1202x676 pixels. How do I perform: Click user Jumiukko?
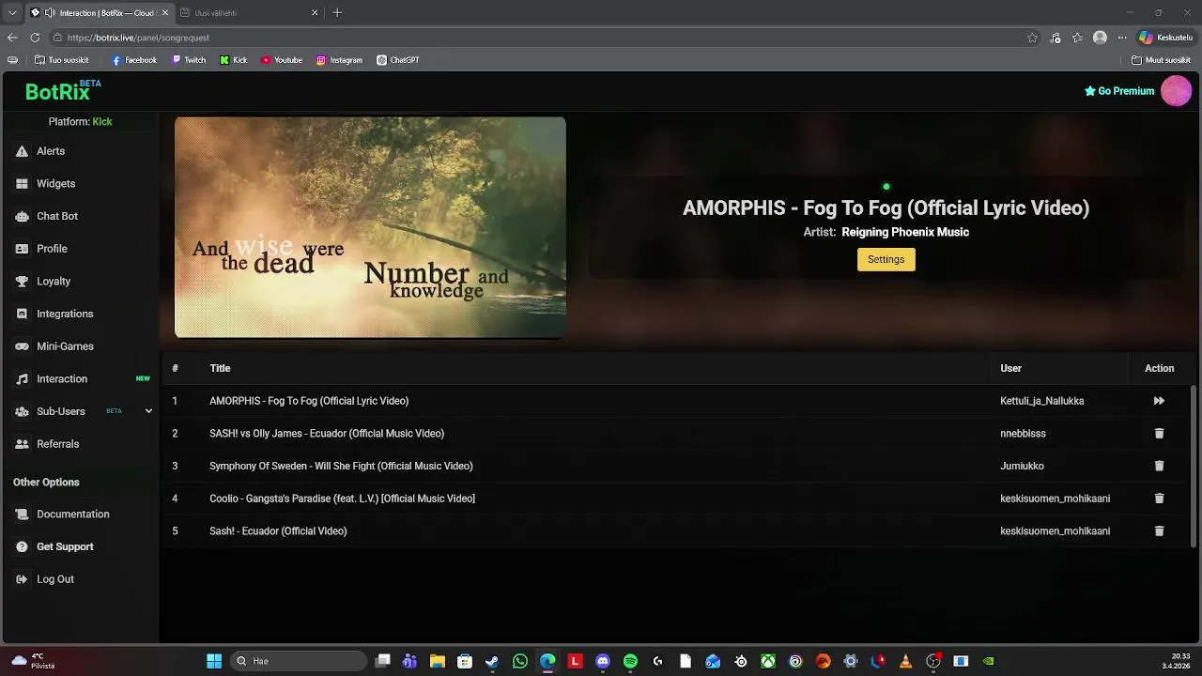[x=1022, y=466]
